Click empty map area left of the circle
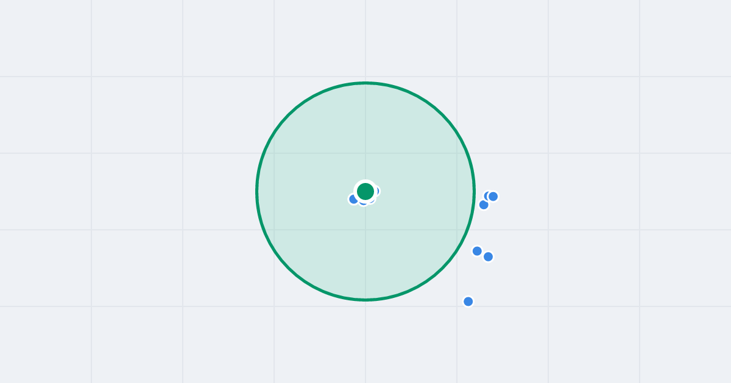The image size is (731, 383). click(x=134, y=191)
